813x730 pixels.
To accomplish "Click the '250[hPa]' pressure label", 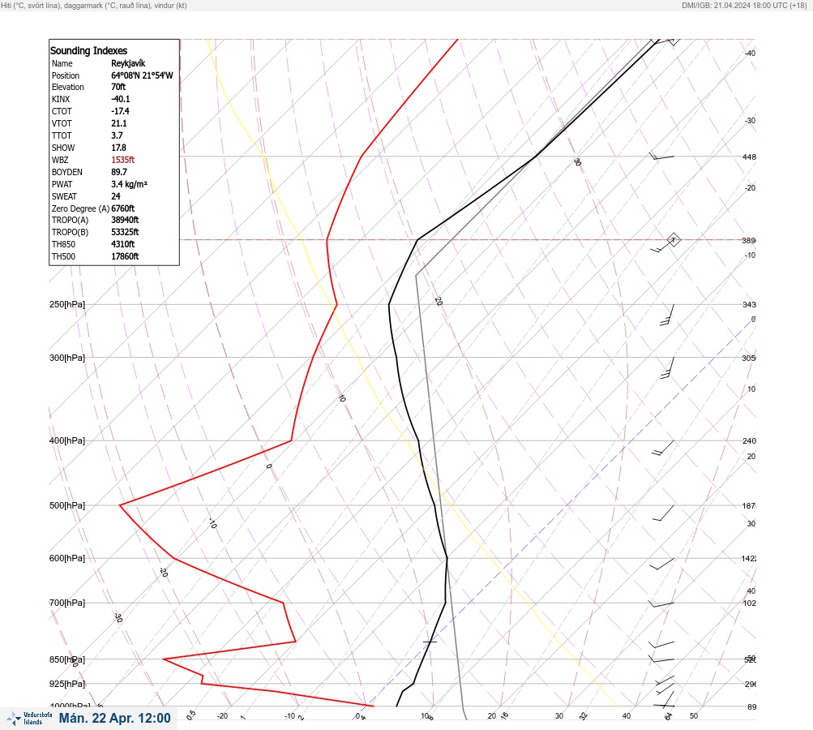I will point(67,304).
